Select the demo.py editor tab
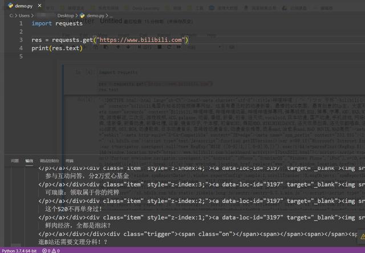Screen dimensions: 365x253 click(x=23, y=6)
